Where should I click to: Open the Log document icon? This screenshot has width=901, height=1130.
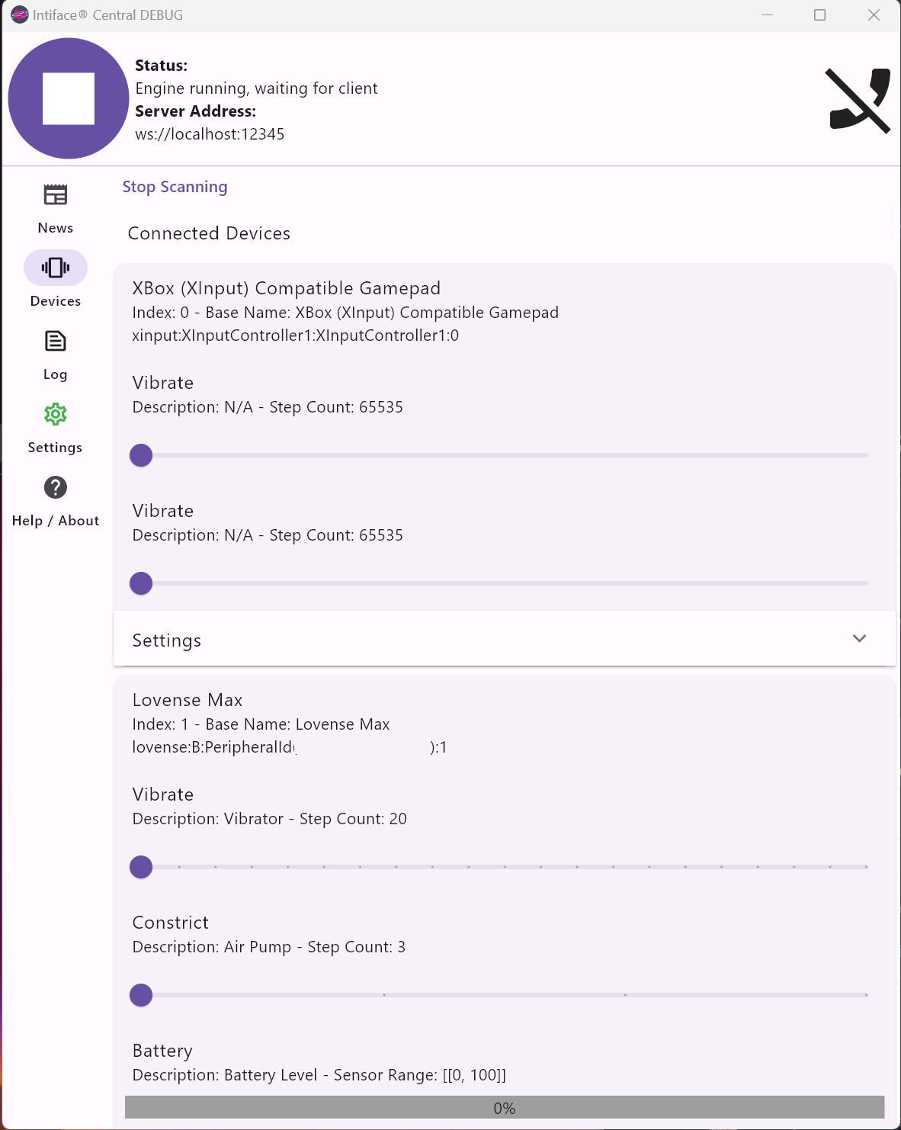(55, 341)
